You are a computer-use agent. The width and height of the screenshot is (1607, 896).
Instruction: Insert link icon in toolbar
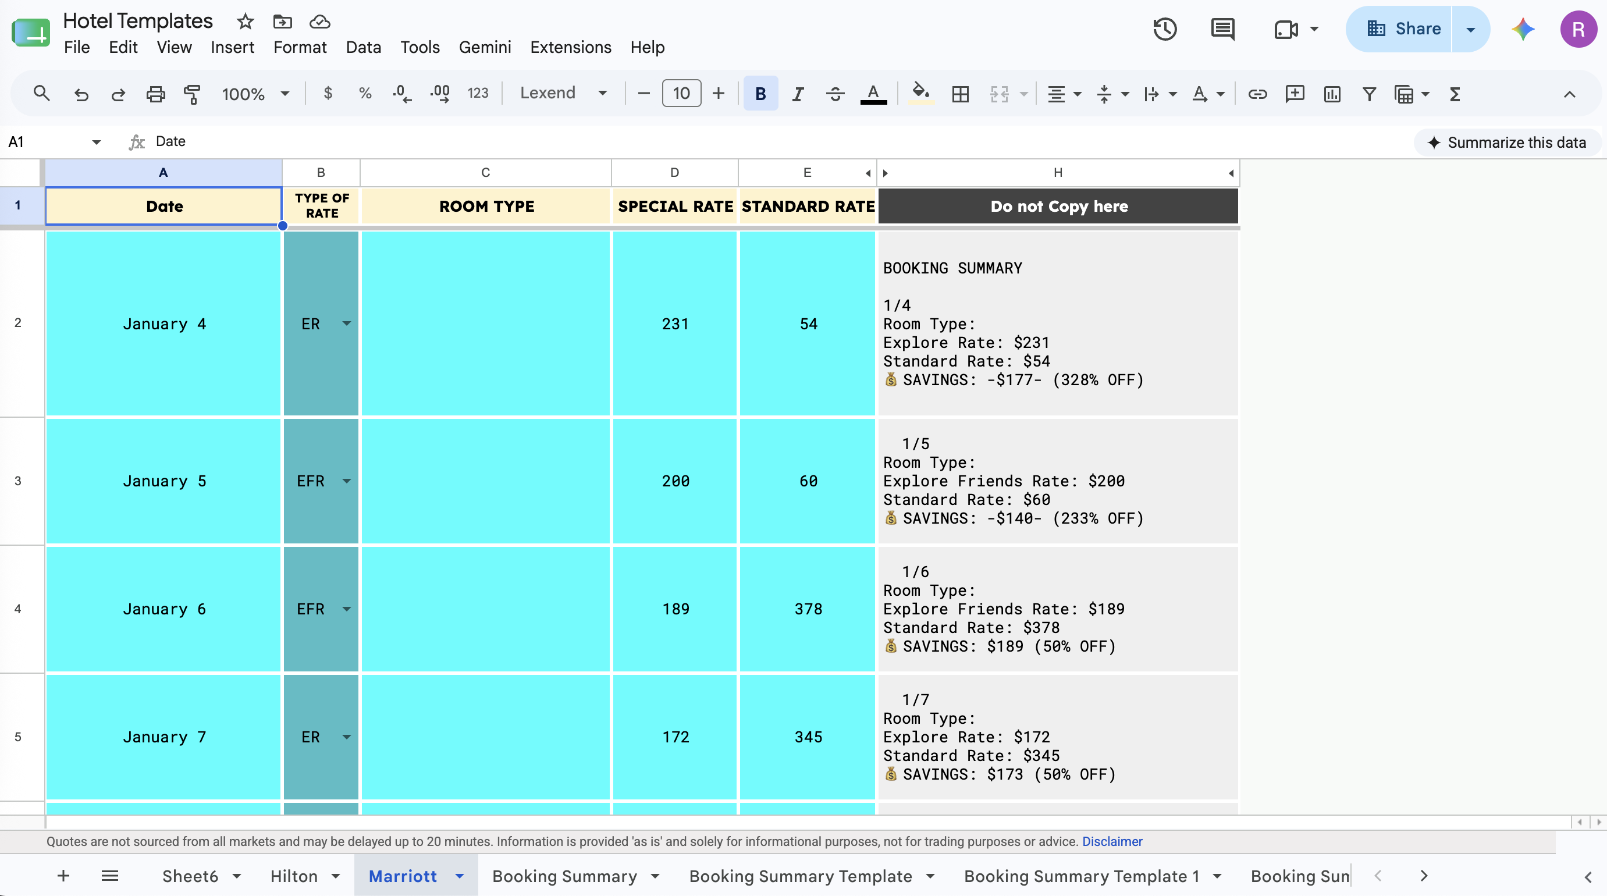1258,94
